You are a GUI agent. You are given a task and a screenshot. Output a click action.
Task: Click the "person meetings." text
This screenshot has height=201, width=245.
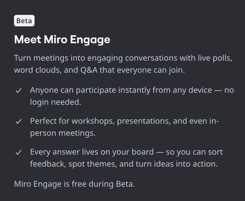(63, 133)
